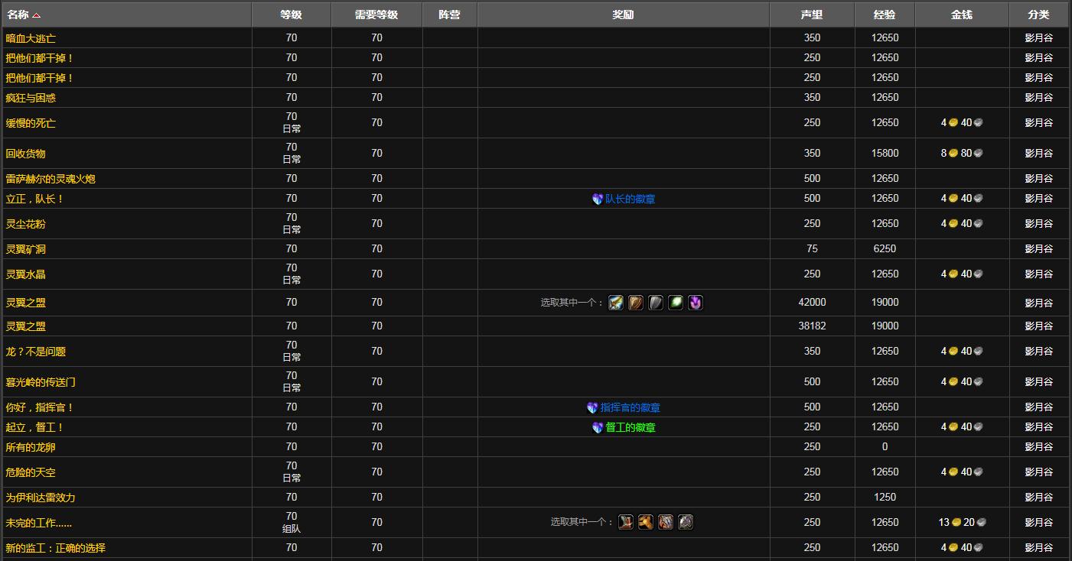Select the silver ring reward icon in 未完的工作 row

(x=686, y=522)
